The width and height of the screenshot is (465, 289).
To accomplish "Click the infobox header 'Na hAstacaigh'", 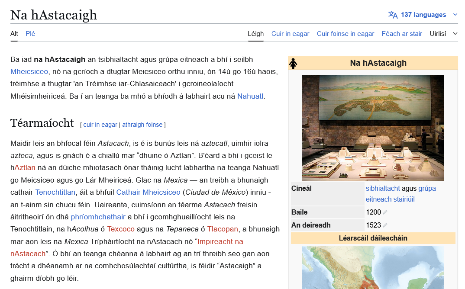I will (x=378, y=63).
